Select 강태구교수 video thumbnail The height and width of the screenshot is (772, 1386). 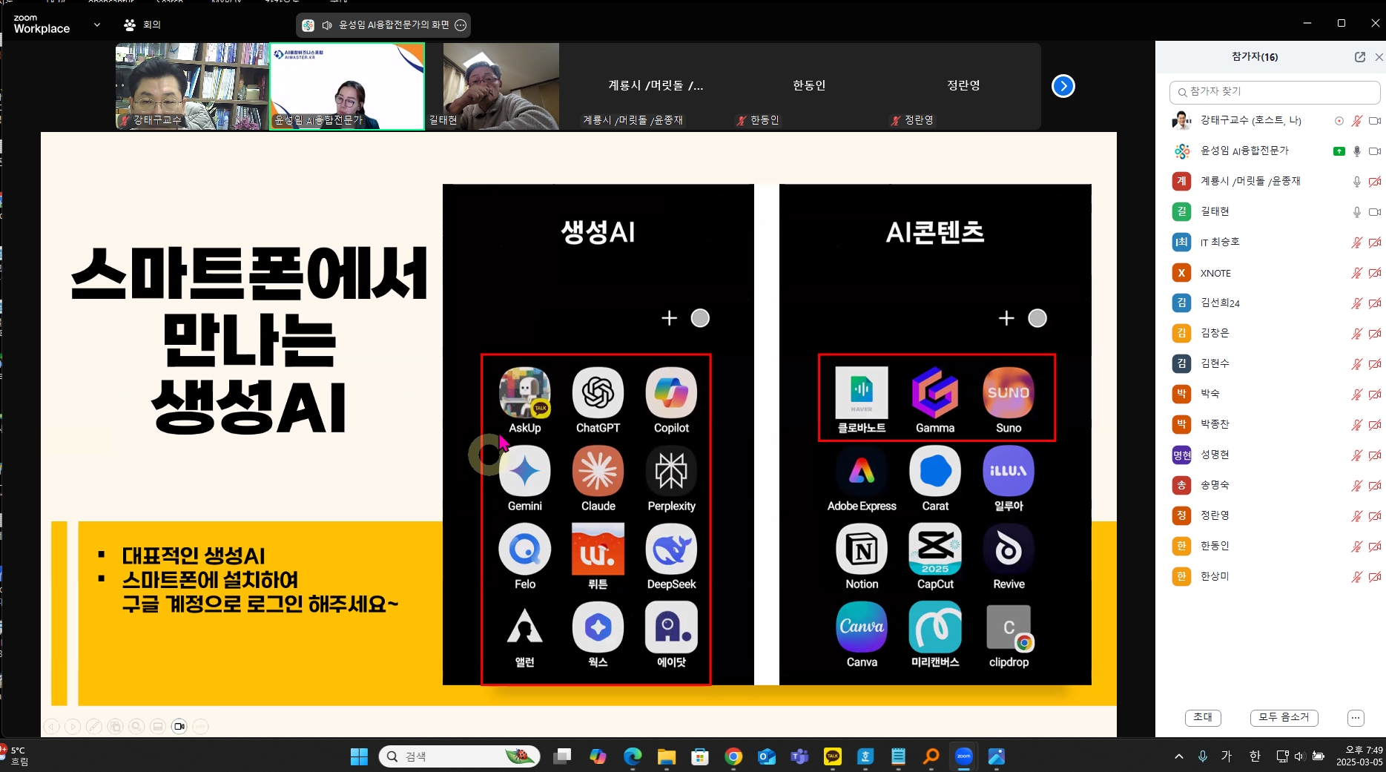(192, 86)
